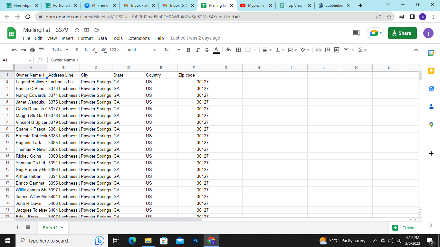Screen dimensions: 440x247
Task: Open the Borders tool
Action: 238,50
